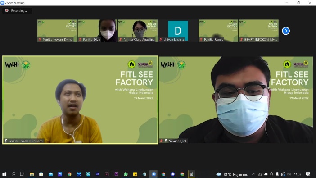Image resolution: width=316 pixels, height=178 pixels.
Task: Select the Panitia_Diva video thumbnail
Action: tap(97, 31)
